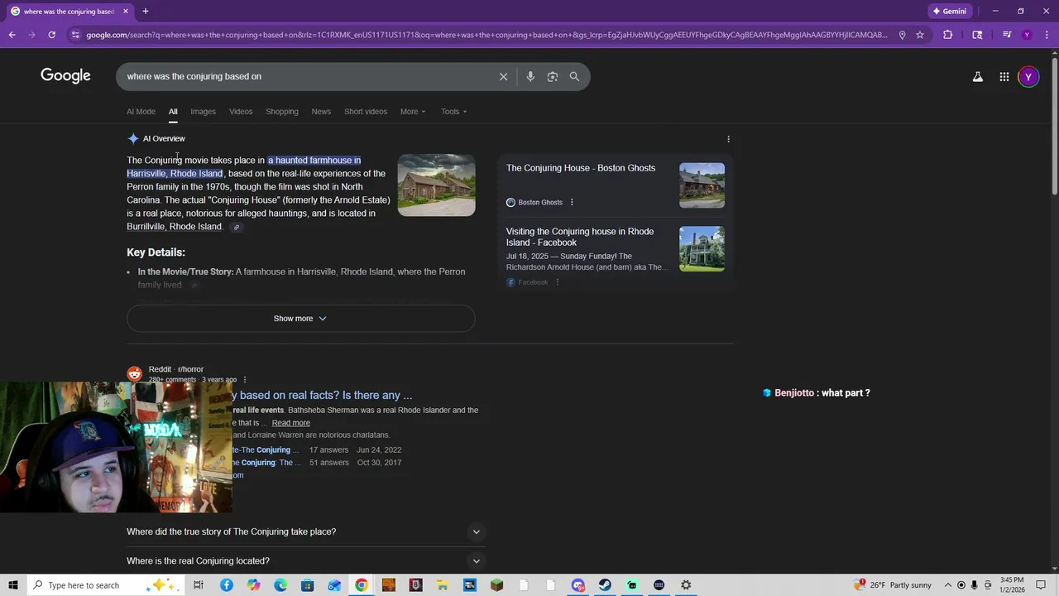Click the magnifier search submit icon
Screen dimensions: 1059x596
tap(574, 76)
